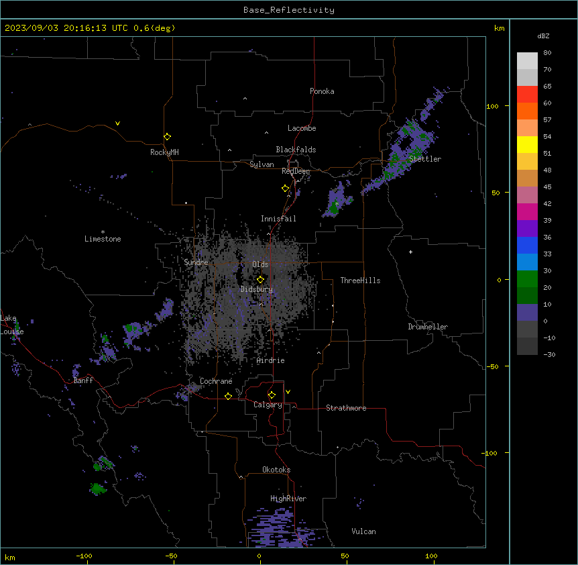Select the white 70-80 dBZ legend band
This screenshot has height=565, width=578.
point(527,61)
